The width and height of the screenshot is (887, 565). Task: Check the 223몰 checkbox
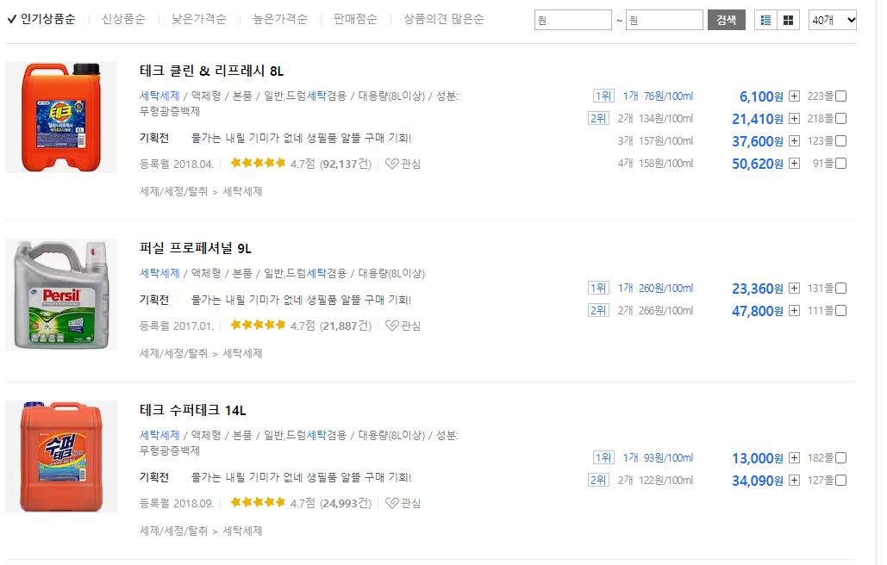coord(841,96)
